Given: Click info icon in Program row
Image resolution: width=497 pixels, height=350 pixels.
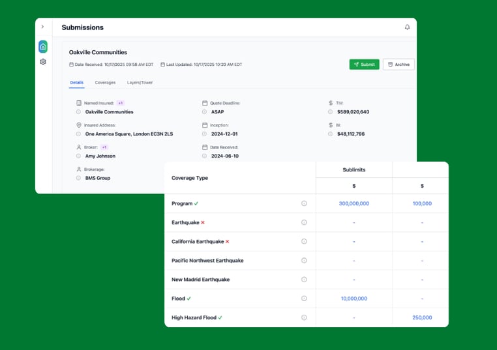Looking at the screenshot, I should pyautogui.click(x=304, y=203).
